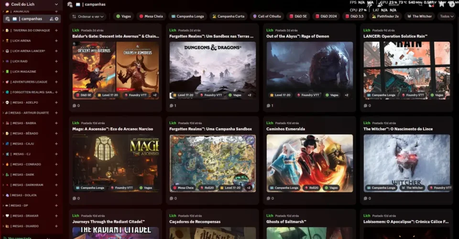
Task: Open comments on Out of the Abyss post
Action: click(x=270, y=106)
